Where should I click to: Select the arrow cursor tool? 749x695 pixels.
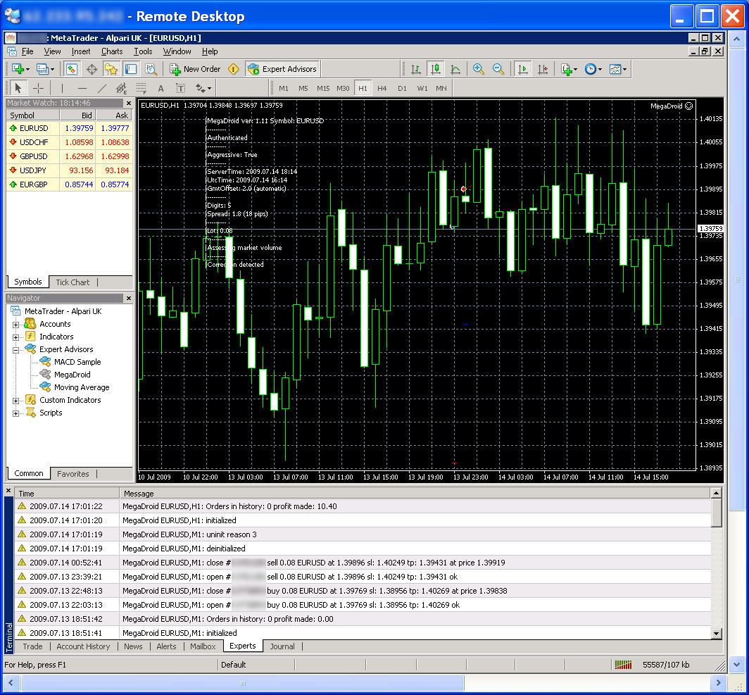click(18, 88)
